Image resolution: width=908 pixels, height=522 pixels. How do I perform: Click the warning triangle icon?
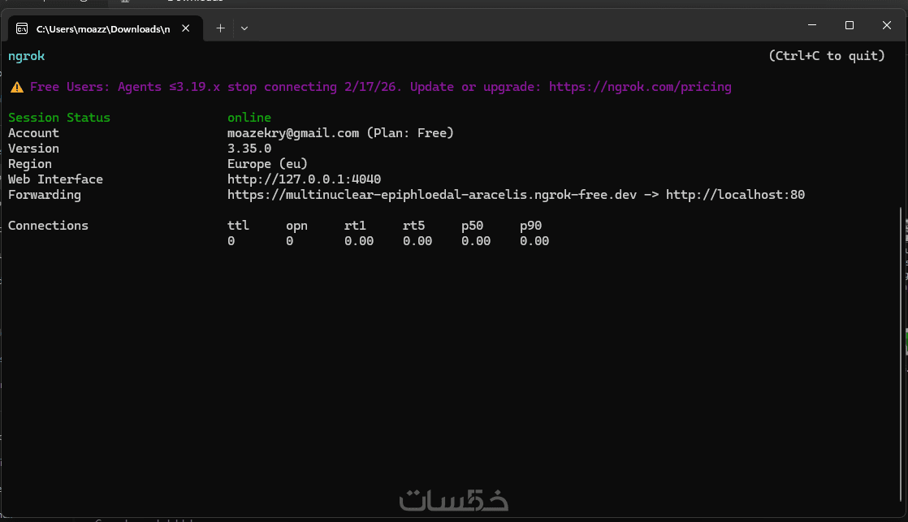pyautogui.click(x=17, y=87)
